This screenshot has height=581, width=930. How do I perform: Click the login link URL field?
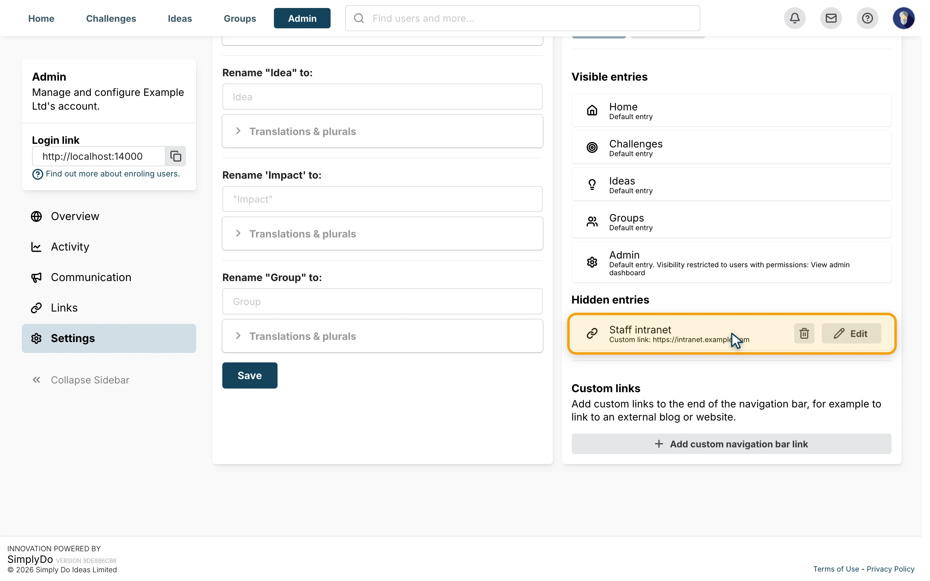tap(98, 156)
